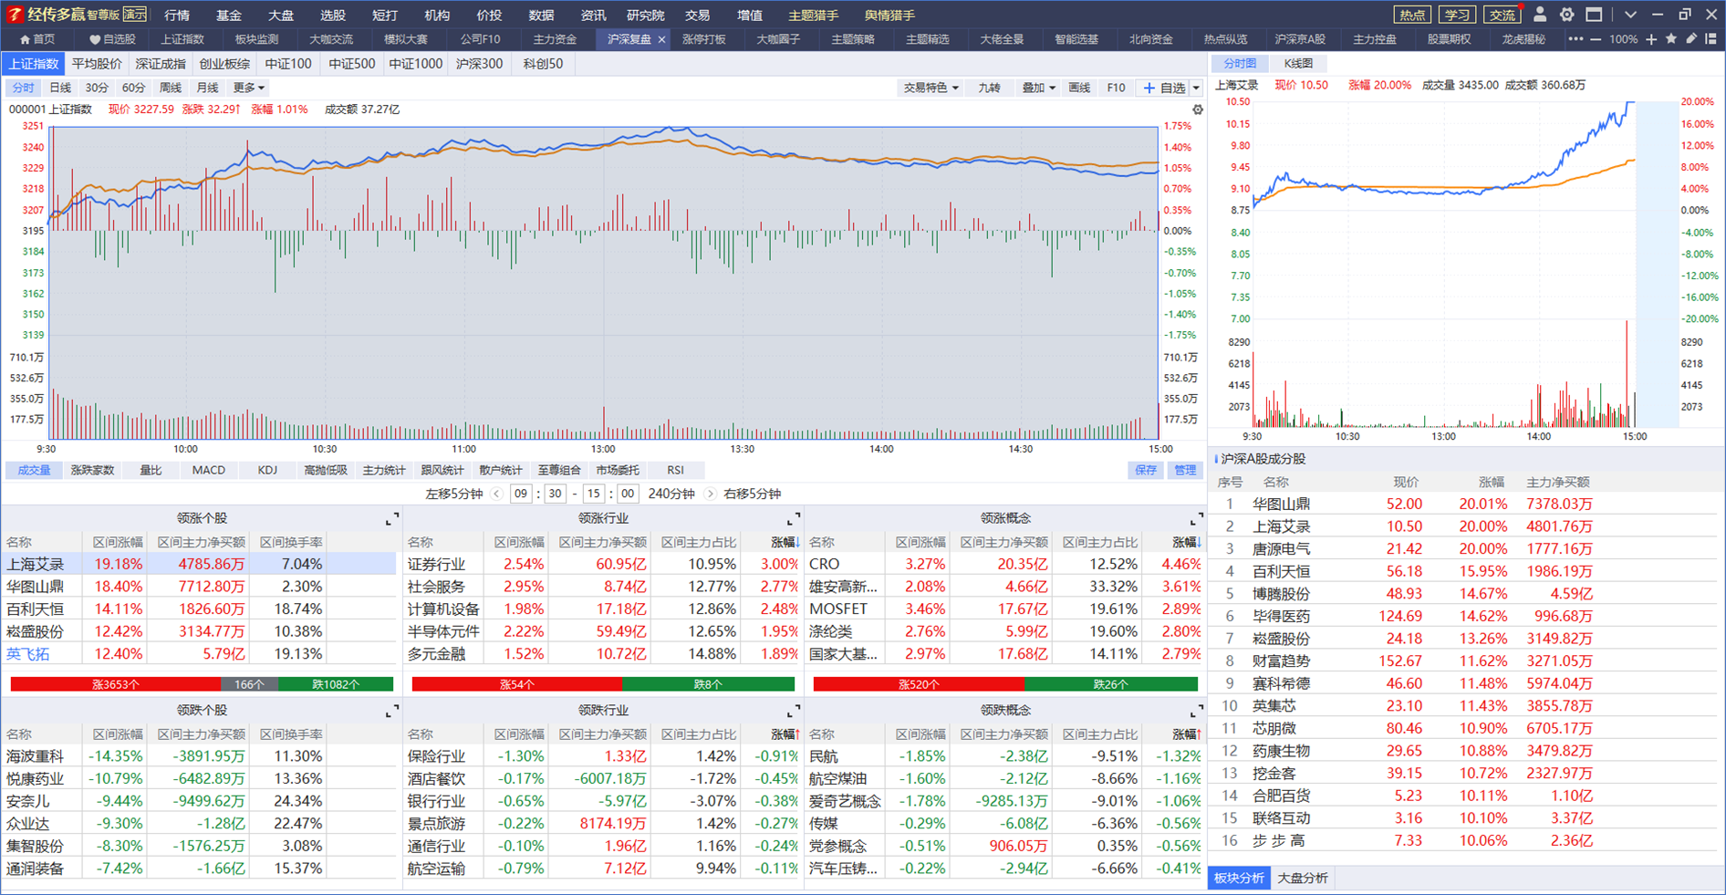Click the 画线 button
This screenshot has height=895, width=1726.
coord(1079,88)
